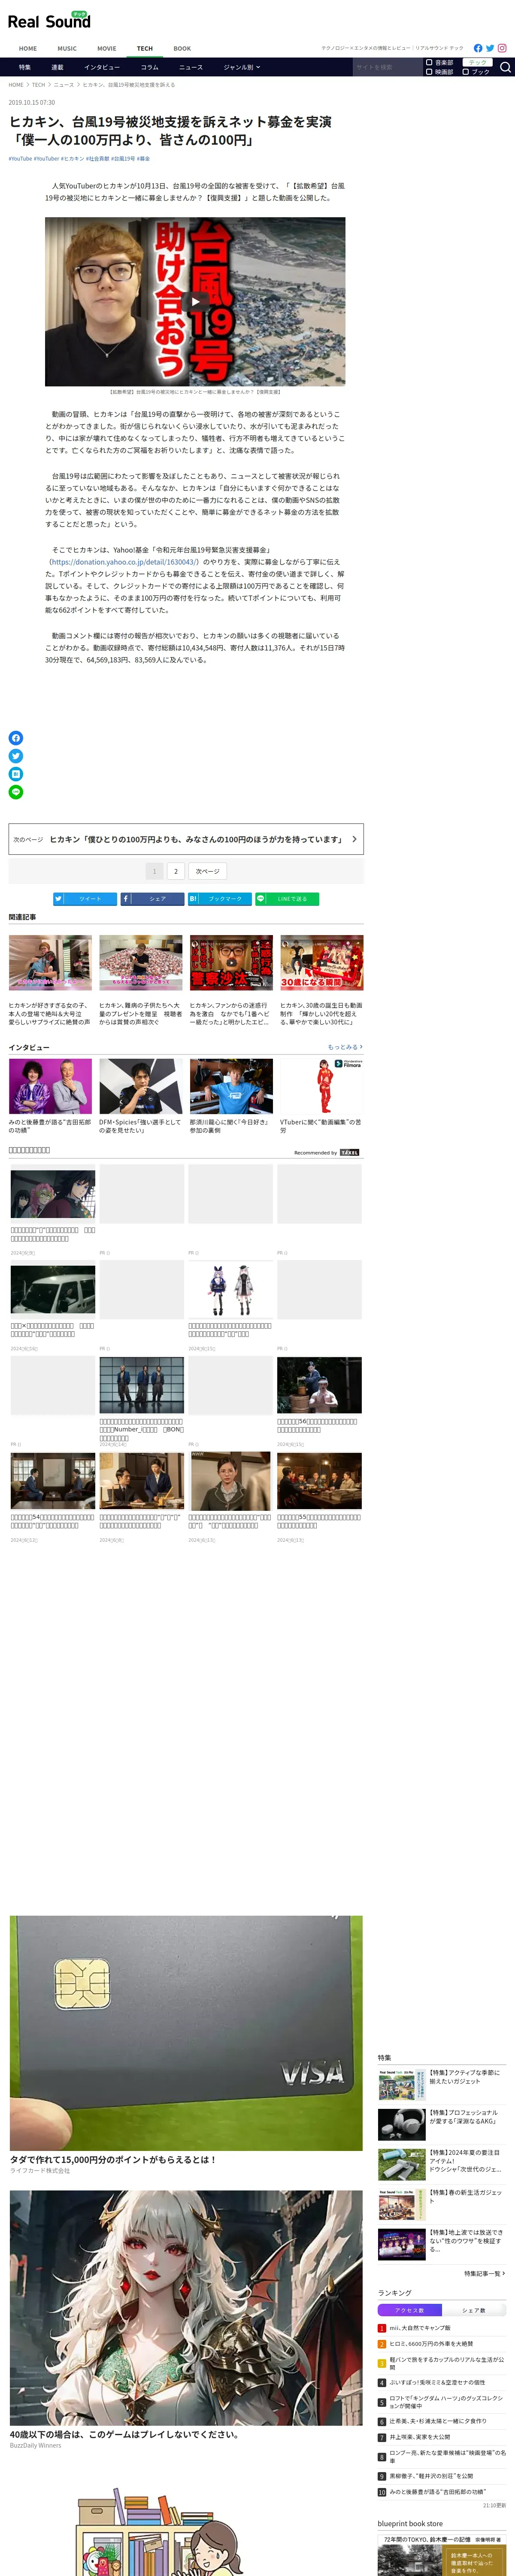Open the MOVIE tab
This screenshot has height=2576, width=515.
coord(107,48)
